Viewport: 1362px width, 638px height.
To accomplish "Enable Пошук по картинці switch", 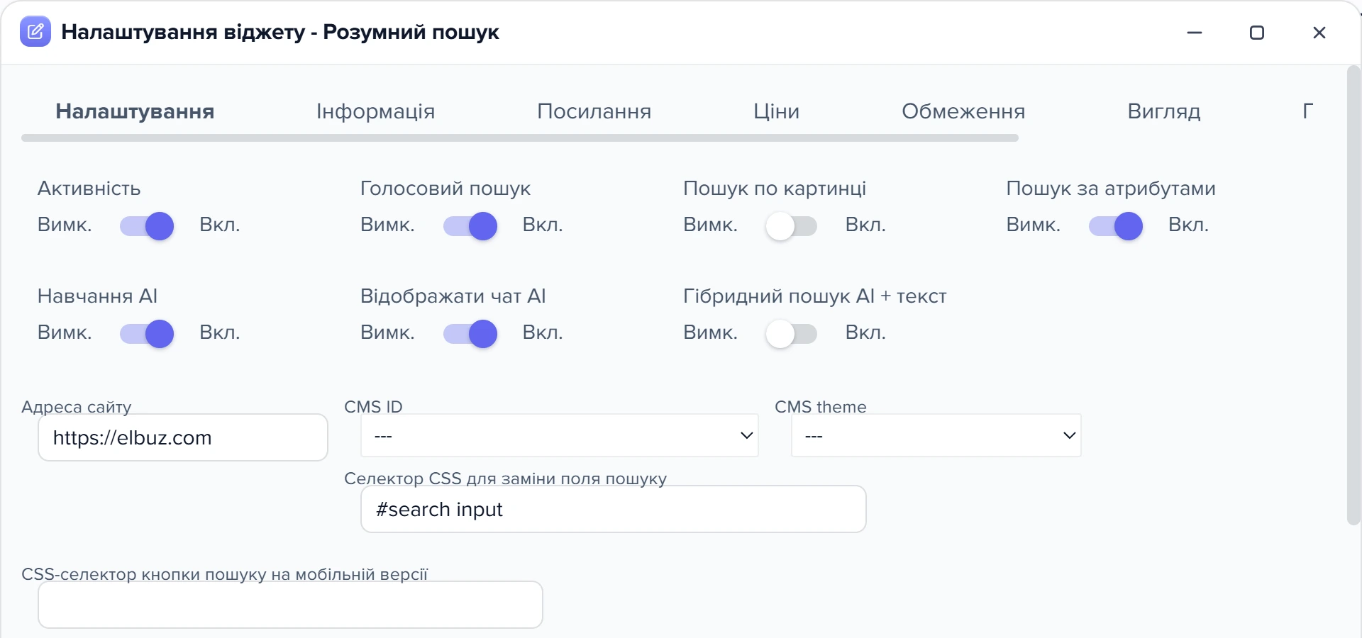I will tap(792, 226).
